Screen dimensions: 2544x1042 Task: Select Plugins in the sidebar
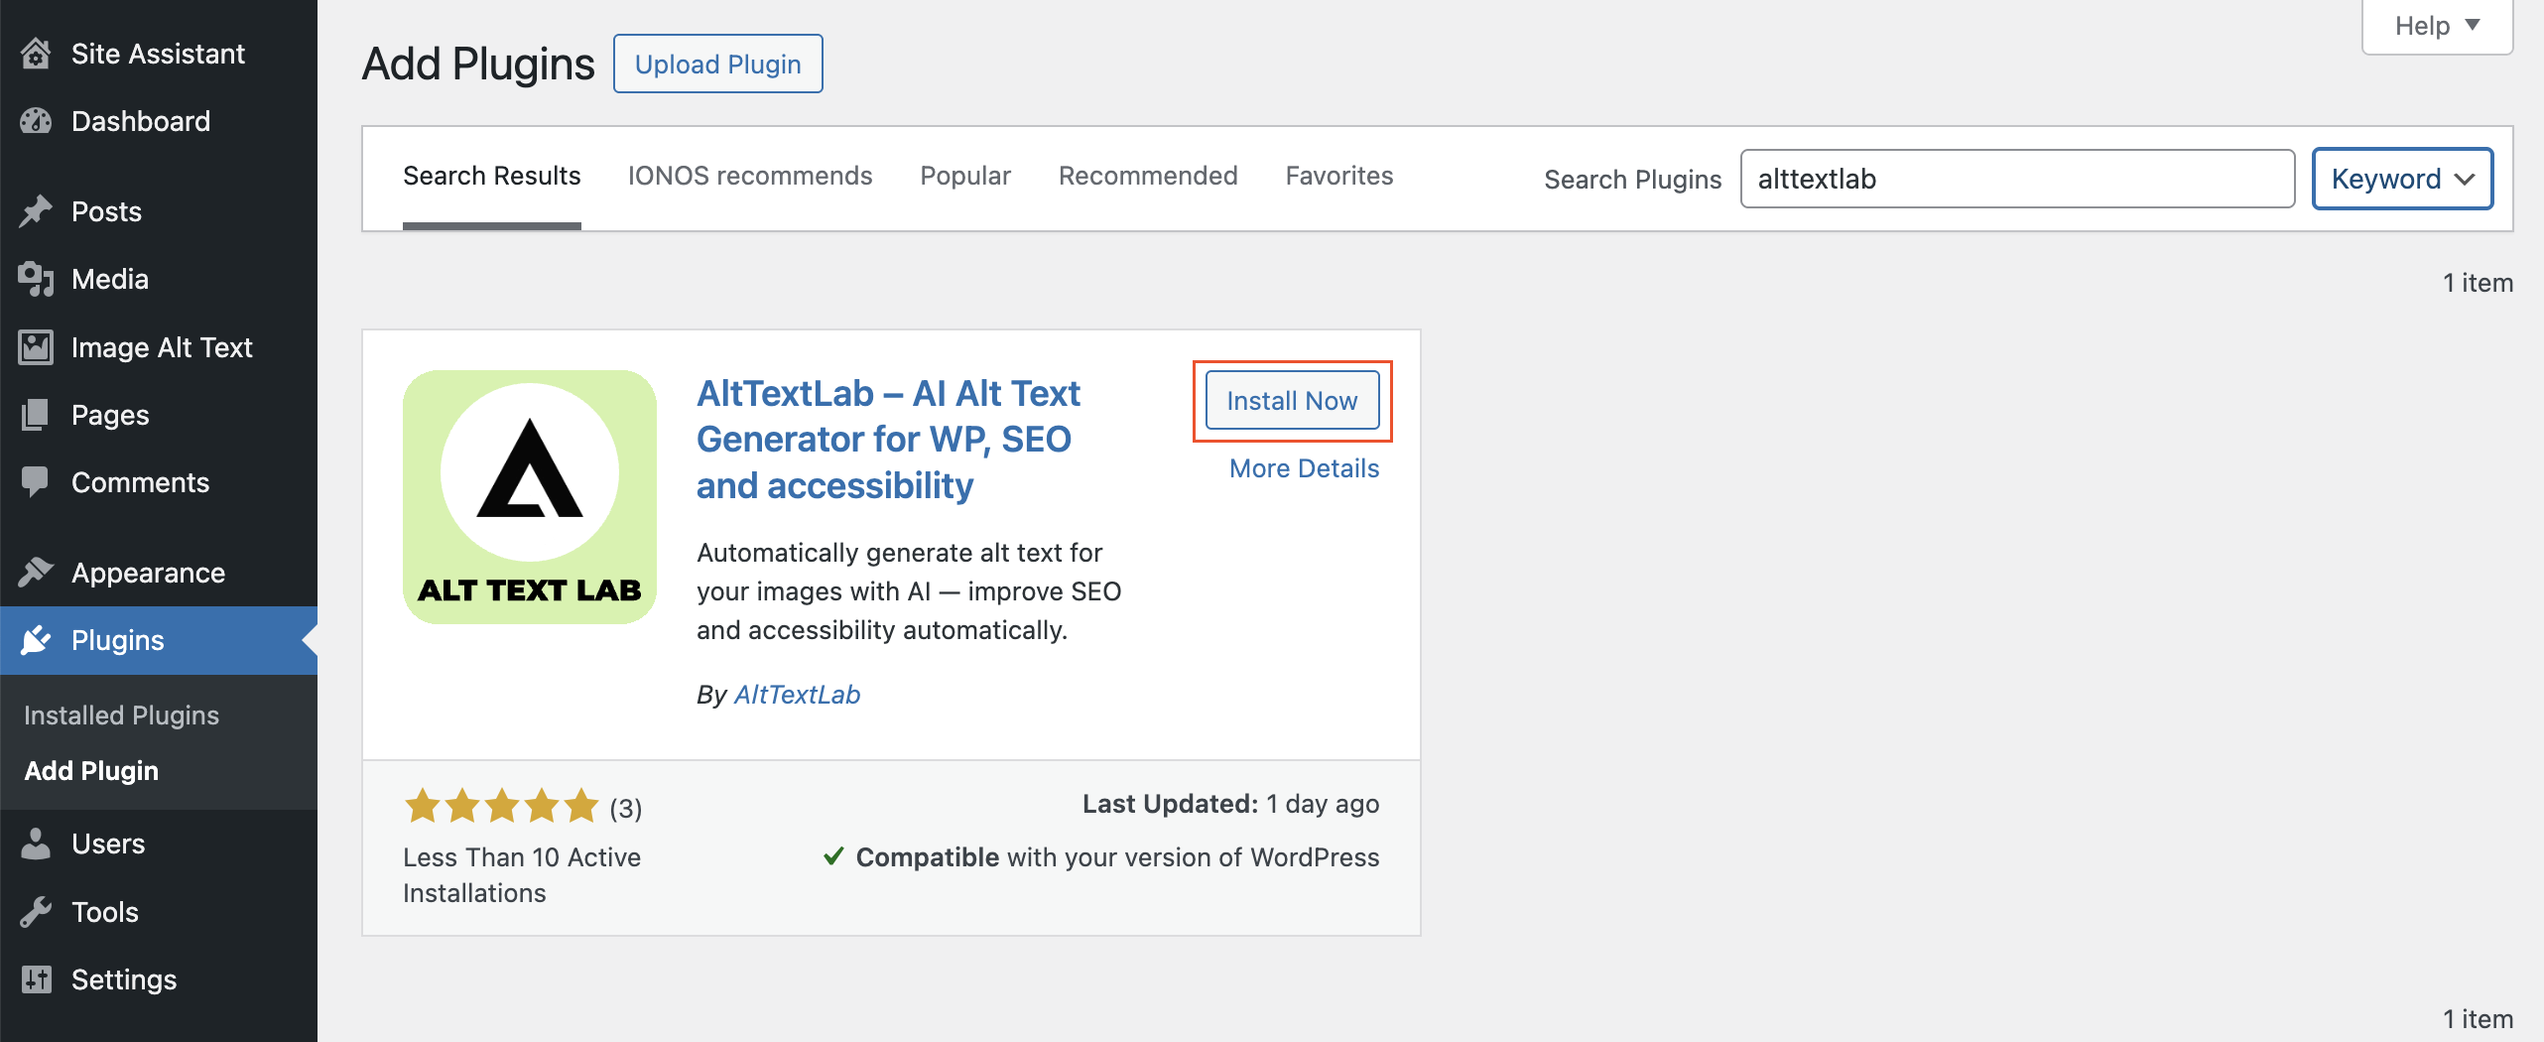pyautogui.click(x=159, y=640)
